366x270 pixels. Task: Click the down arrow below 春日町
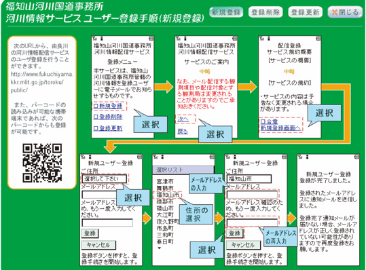click(x=159, y=248)
